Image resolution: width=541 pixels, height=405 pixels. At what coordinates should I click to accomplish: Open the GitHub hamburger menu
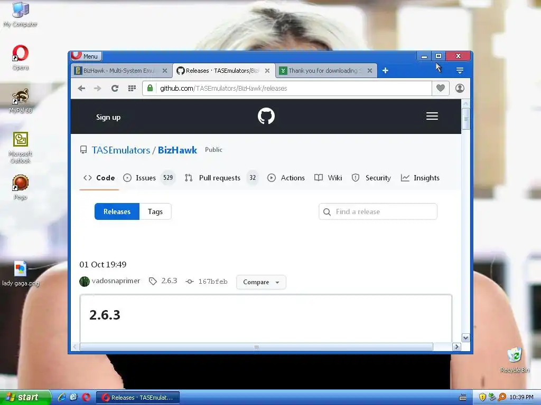click(x=432, y=116)
